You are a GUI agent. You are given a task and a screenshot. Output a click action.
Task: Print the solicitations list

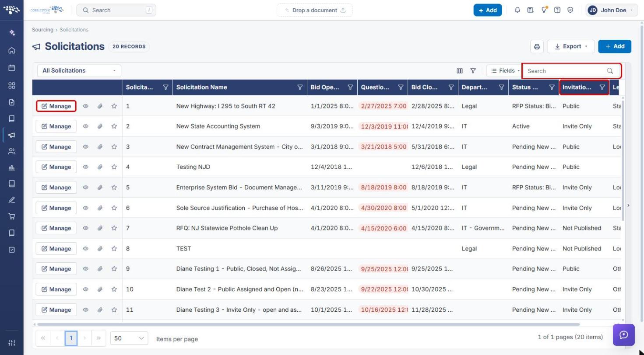(x=537, y=46)
